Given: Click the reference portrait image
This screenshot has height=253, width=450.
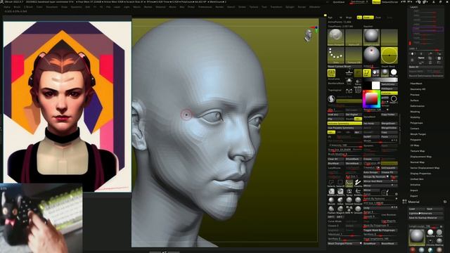Looking at the screenshot, I should 67,106.
